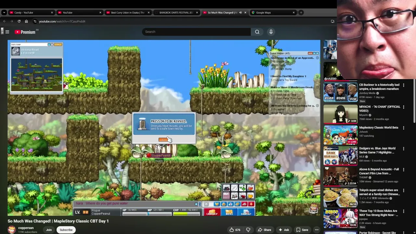The height and width of the screenshot is (234, 416).
Task: Click the YouTube search input field
Action: [x=196, y=32]
